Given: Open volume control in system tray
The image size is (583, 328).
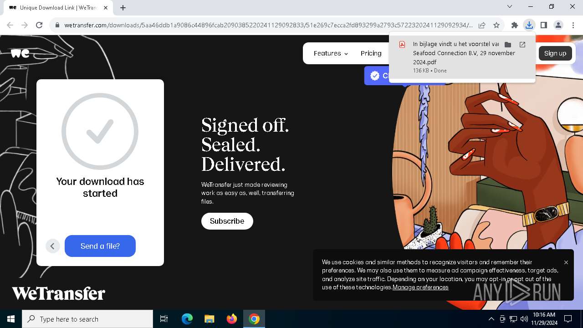Looking at the screenshot, I should (524, 319).
